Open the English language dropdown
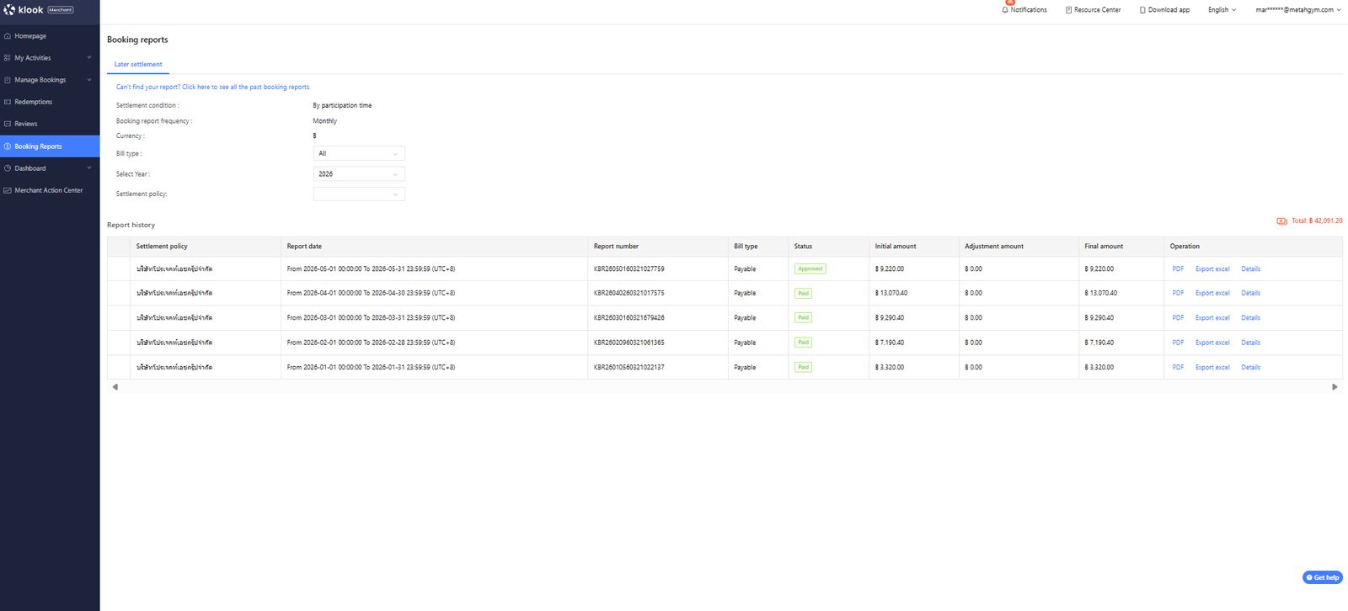This screenshot has width=1348, height=611. 1222,10
